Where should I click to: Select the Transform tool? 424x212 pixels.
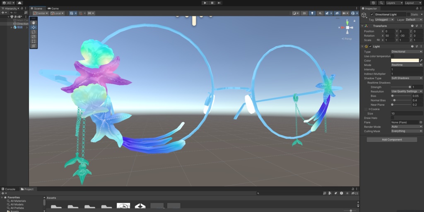click(34, 46)
